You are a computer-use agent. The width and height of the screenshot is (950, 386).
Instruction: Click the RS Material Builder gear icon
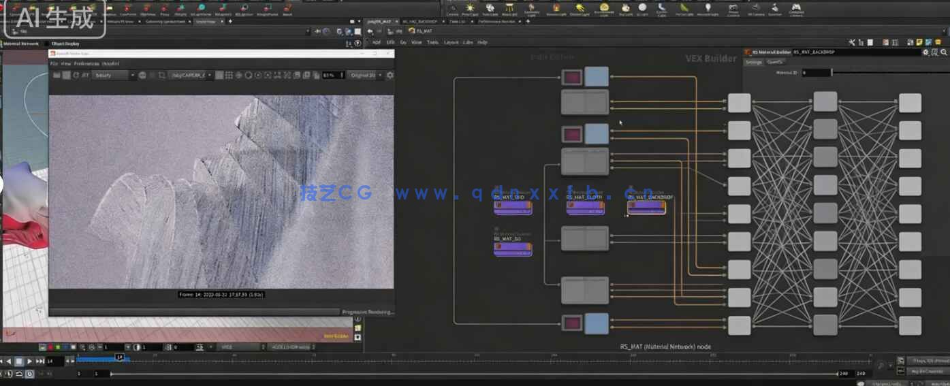(x=924, y=52)
